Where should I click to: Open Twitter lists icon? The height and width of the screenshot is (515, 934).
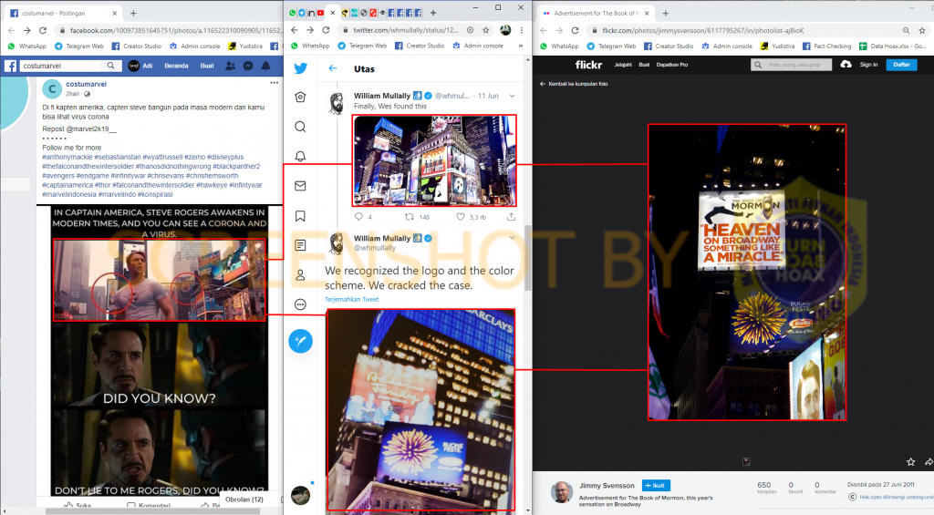tap(300, 245)
